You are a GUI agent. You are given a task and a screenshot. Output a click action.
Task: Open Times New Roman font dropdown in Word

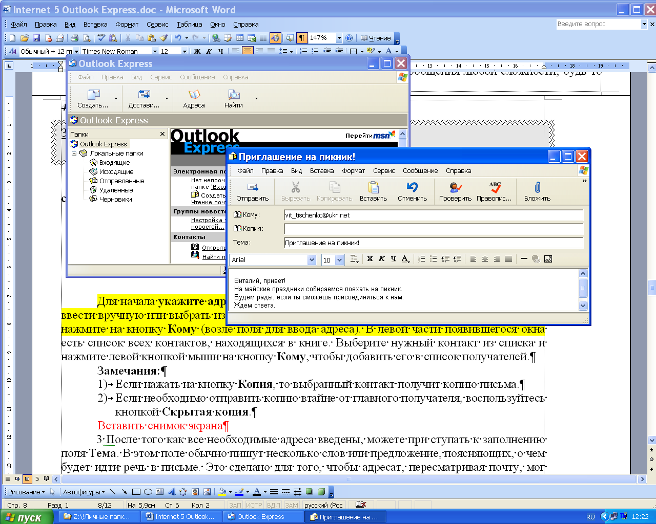point(155,51)
